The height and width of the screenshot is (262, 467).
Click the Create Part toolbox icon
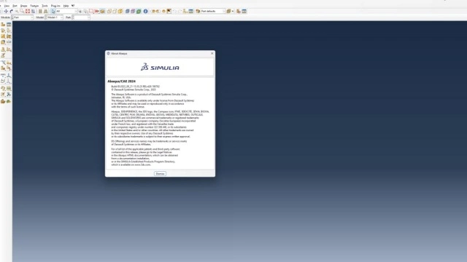pos(3,24)
